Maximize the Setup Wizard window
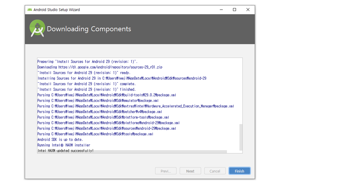 234,10
